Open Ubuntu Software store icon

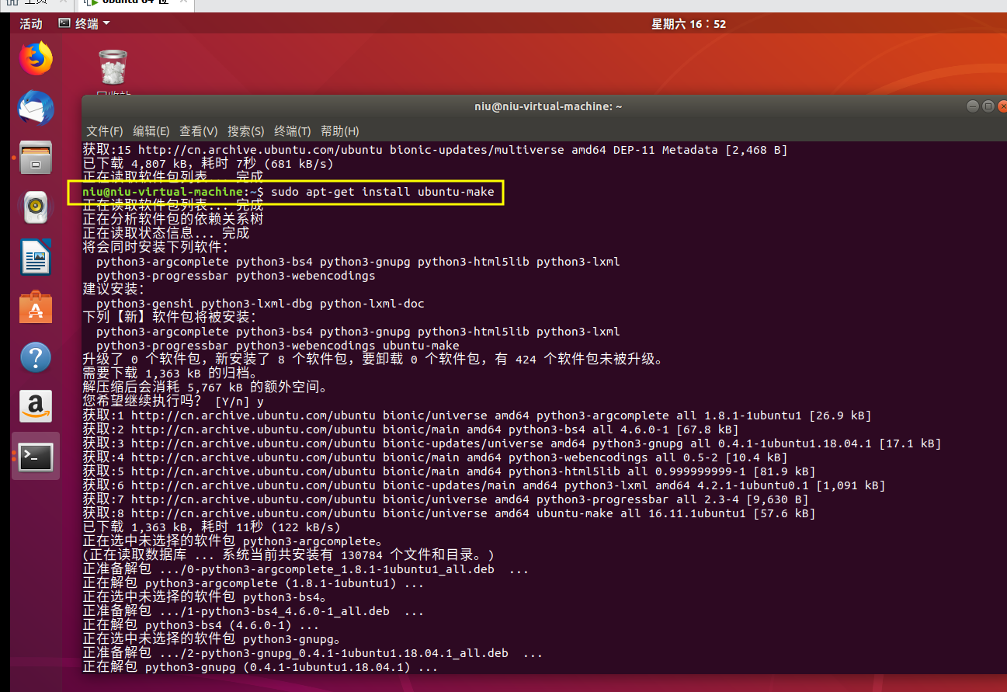(36, 307)
